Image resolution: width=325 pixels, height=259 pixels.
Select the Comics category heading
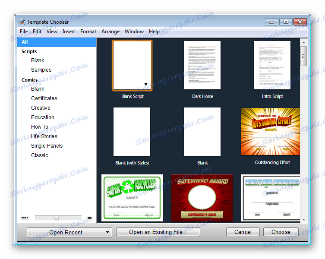pyautogui.click(x=29, y=80)
